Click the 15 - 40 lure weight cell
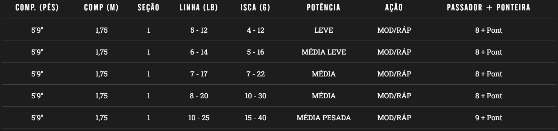 [x=255, y=118]
